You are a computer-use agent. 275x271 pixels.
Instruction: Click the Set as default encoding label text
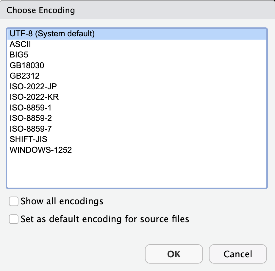pyautogui.click(x=105, y=219)
